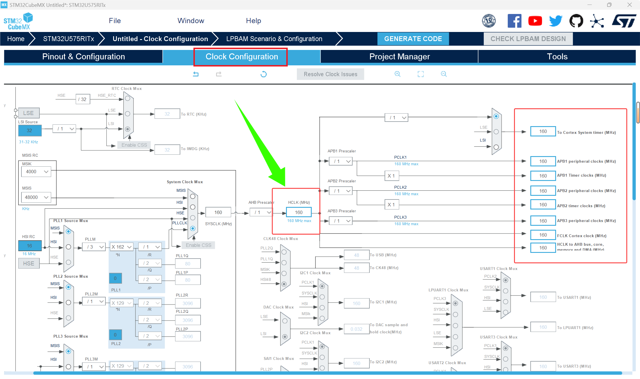Open the PLLM divider dropdown showing /3
The width and height of the screenshot is (640, 379).
(94, 247)
